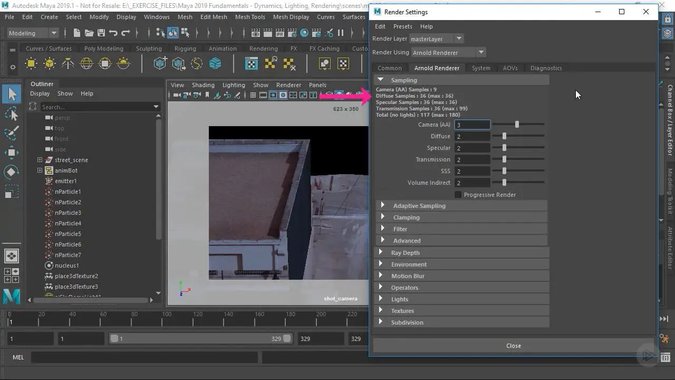The image size is (675, 380).
Task: Expand the street_scene node in Outliner
Action: click(x=40, y=160)
